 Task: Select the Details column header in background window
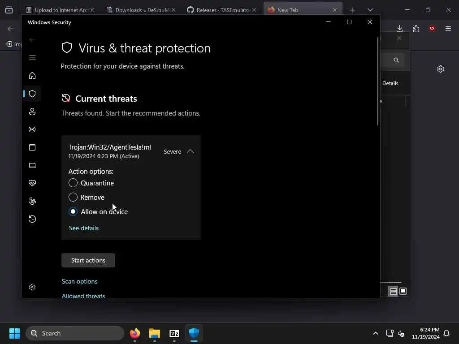[390, 83]
